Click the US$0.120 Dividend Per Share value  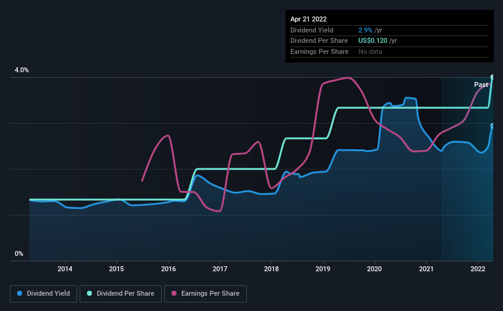coord(373,41)
